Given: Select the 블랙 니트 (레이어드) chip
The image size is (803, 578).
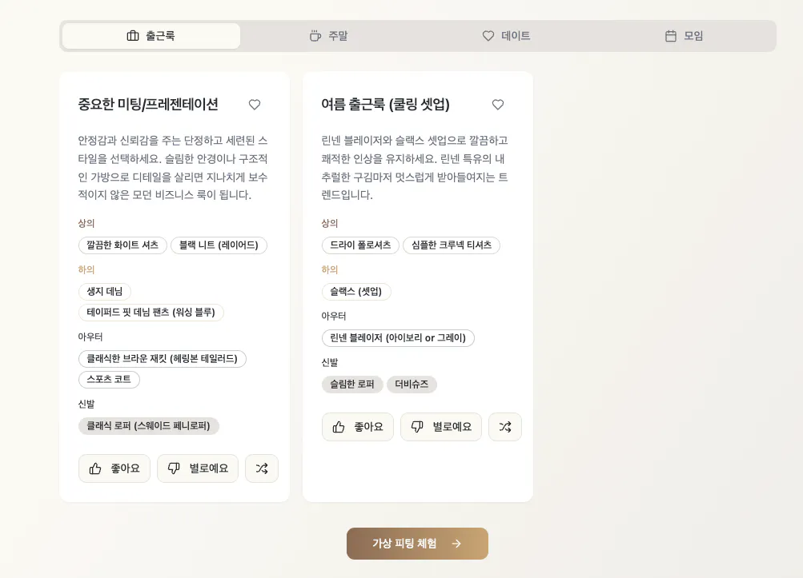Looking at the screenshot, I should [219, 245].
